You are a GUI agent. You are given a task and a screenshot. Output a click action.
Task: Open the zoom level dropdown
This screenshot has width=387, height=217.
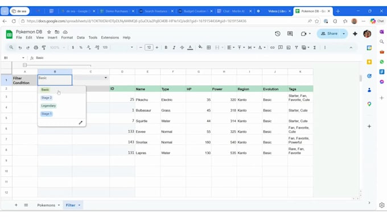[x=57, y=48]
